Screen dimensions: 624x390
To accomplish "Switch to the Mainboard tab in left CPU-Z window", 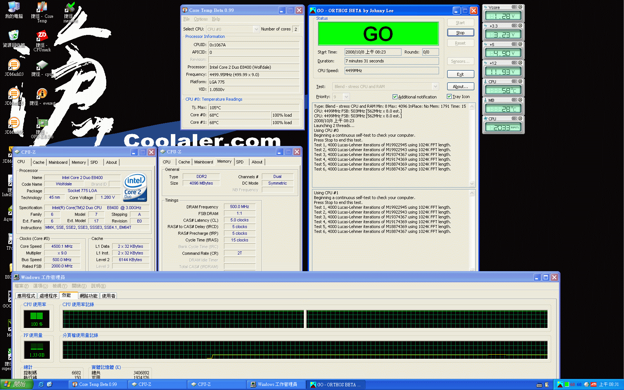I will coord(58,162).
